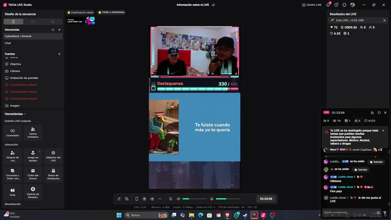This screenshot has width=391, height=220.
Task: Switch preview to phone orientation in toolbar
Action: point(137,199)
